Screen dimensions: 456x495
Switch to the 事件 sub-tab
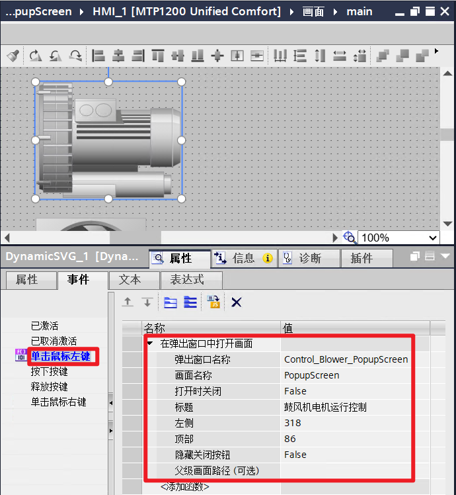tap(83, 280)
